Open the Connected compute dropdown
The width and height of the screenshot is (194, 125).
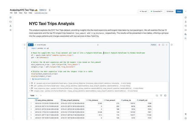156,11
